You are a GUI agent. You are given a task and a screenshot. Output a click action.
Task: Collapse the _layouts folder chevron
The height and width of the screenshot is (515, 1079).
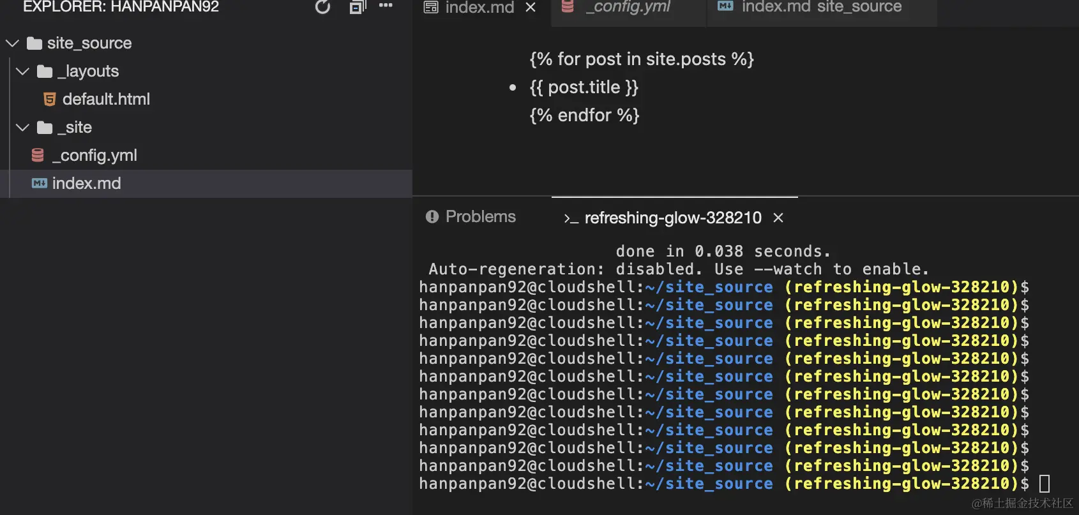(x=22, y=71)
